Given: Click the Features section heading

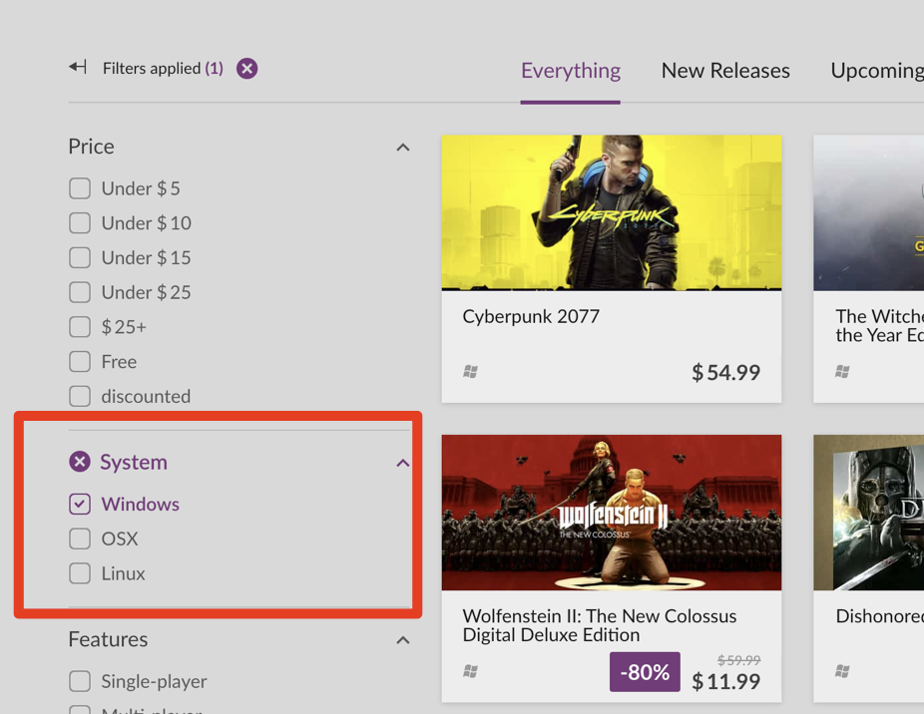Looking at the screenshot, I should (x=108, y=639).
